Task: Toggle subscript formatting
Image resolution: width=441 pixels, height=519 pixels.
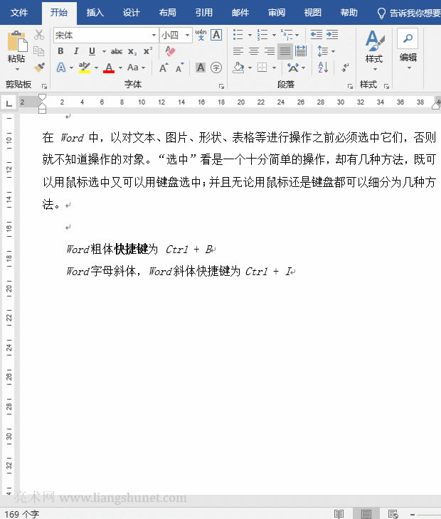Action: (x=132, y=51)
